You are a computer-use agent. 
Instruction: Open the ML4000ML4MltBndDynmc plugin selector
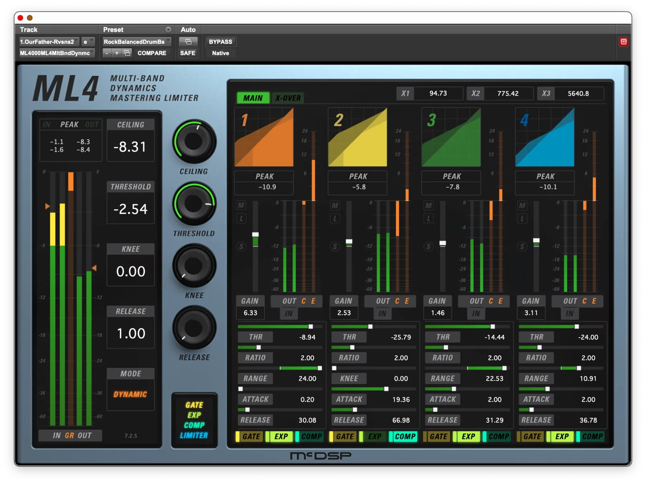coord(56,53)
